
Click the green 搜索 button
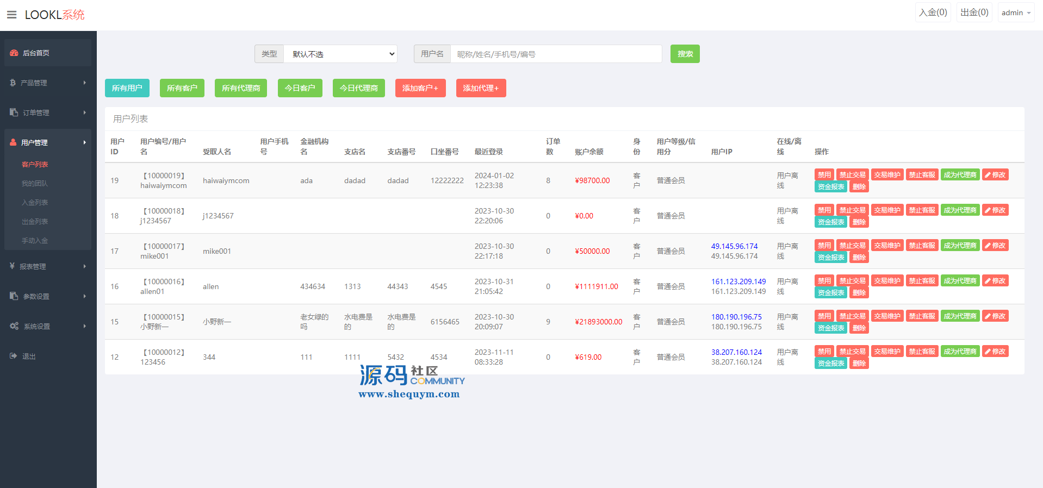coord(685,54)
